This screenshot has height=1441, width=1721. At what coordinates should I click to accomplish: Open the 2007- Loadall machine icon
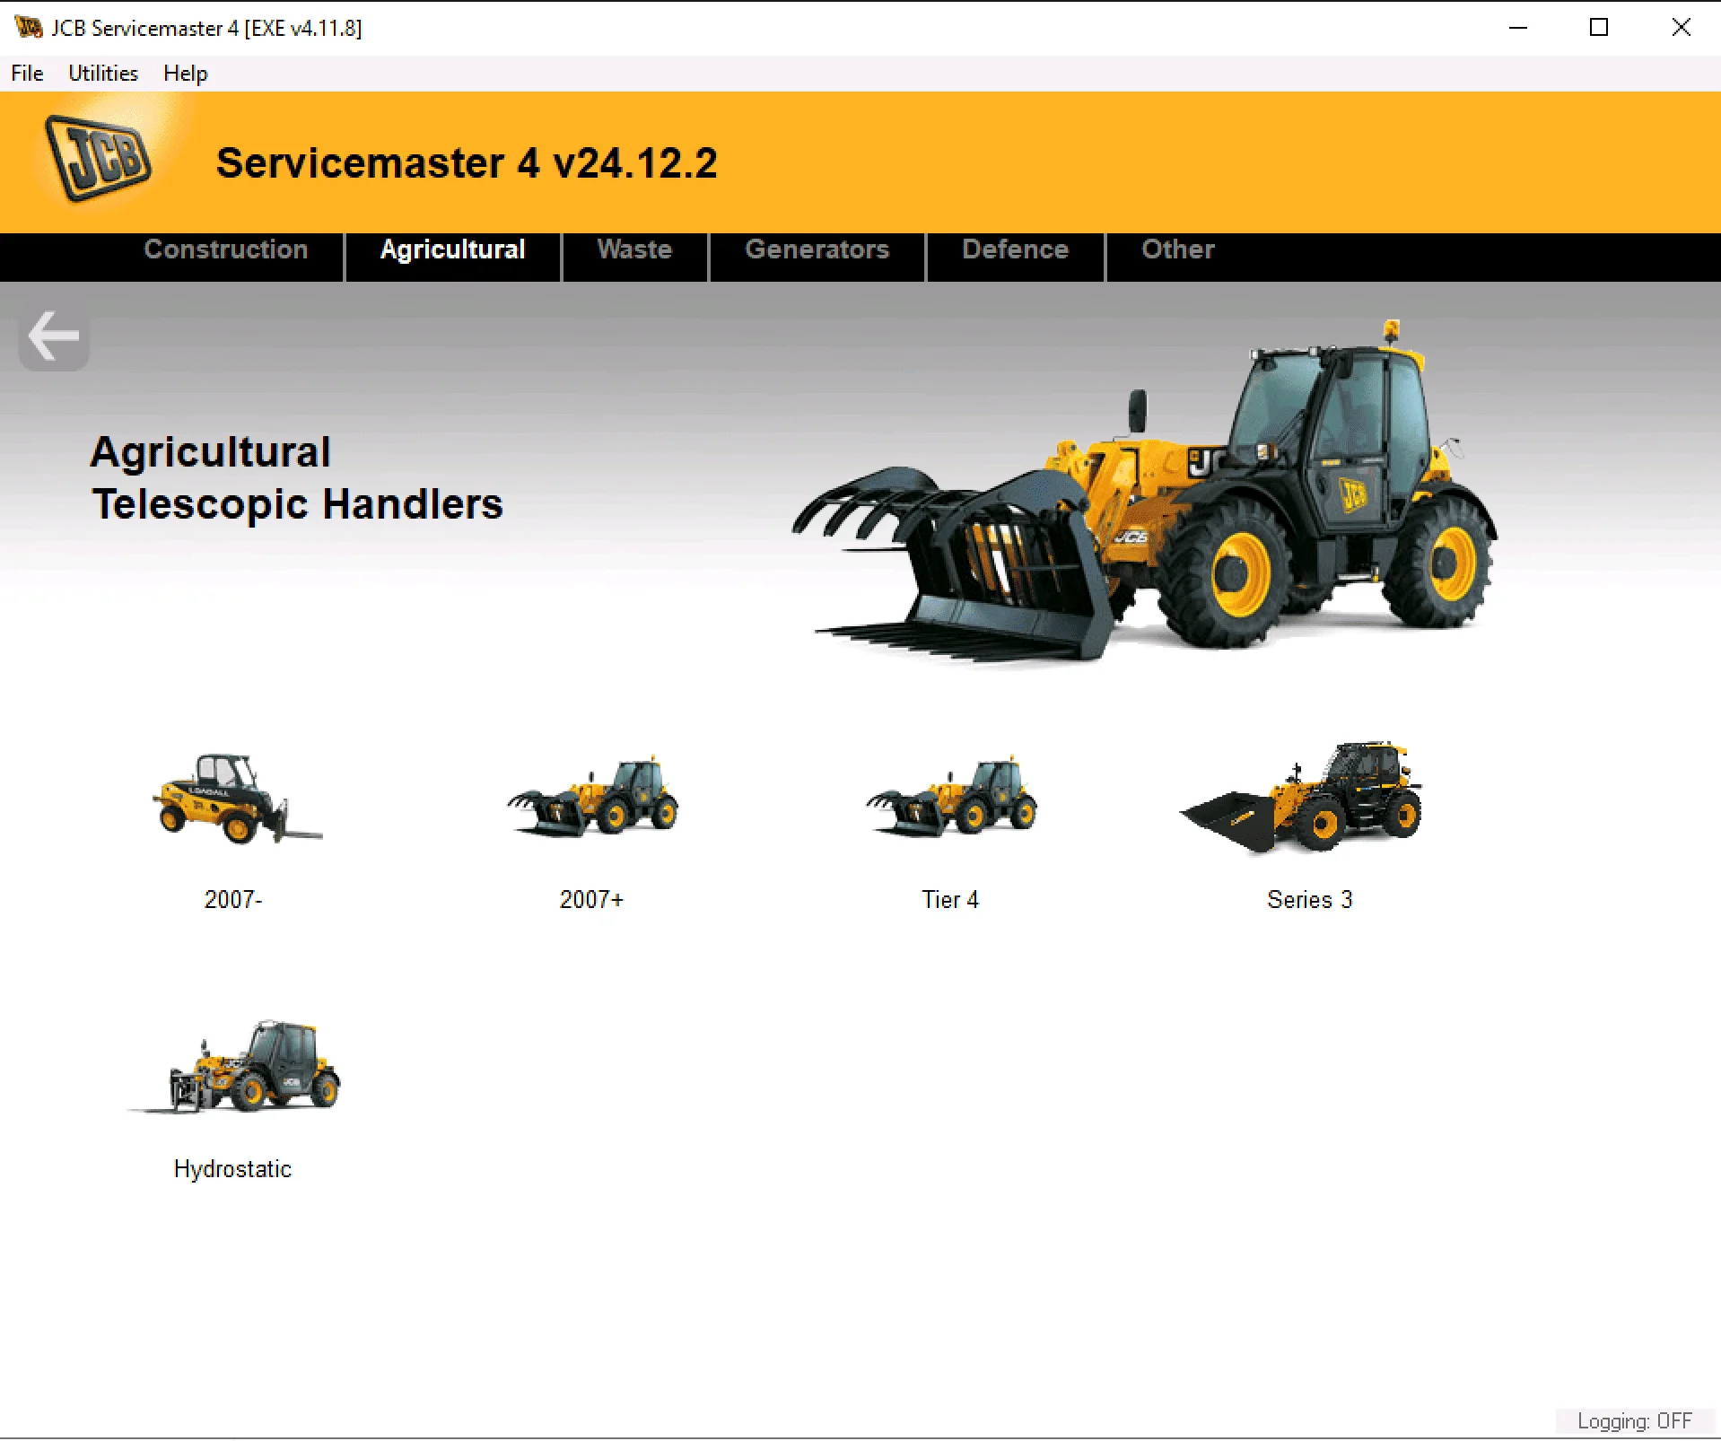236,799
